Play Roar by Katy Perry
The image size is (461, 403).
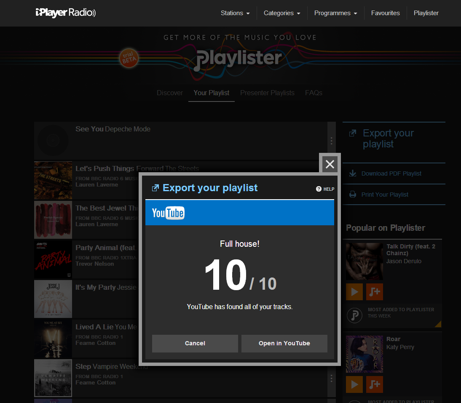pyautogui.click(x=354, y=384)
